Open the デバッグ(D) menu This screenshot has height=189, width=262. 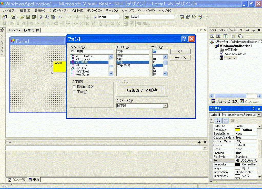94,11
